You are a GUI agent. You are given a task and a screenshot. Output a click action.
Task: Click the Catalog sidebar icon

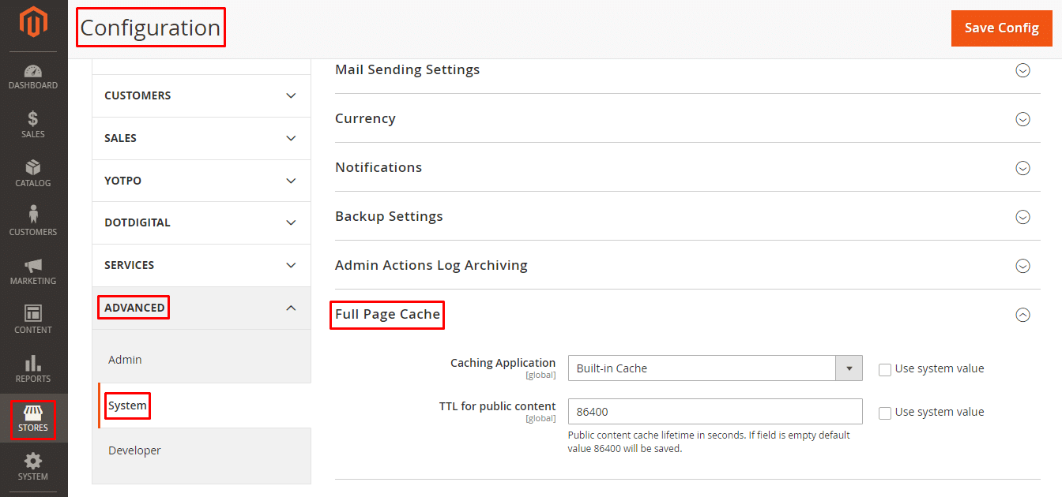coord(33,173)
